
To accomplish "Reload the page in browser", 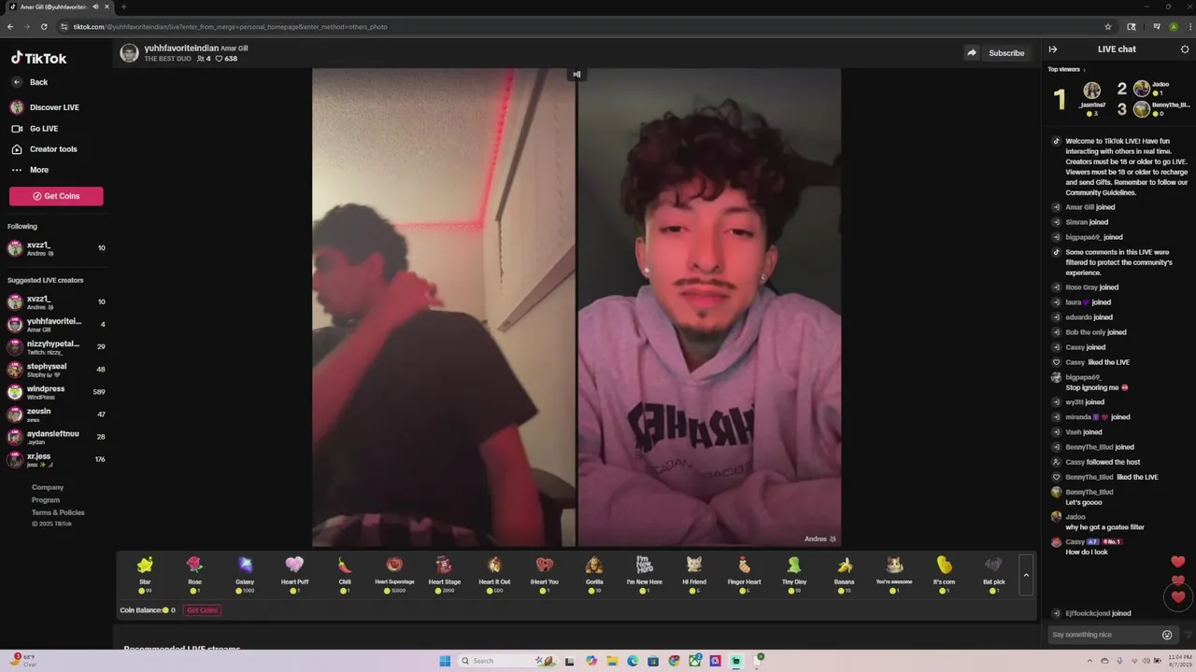I will pos(43,27).
